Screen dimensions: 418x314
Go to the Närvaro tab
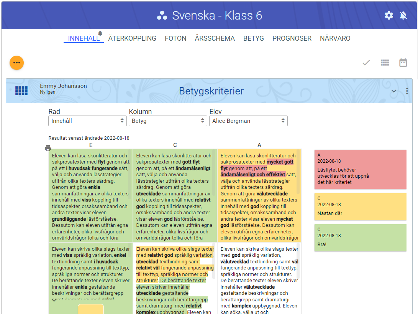click(x=335, y=38)
